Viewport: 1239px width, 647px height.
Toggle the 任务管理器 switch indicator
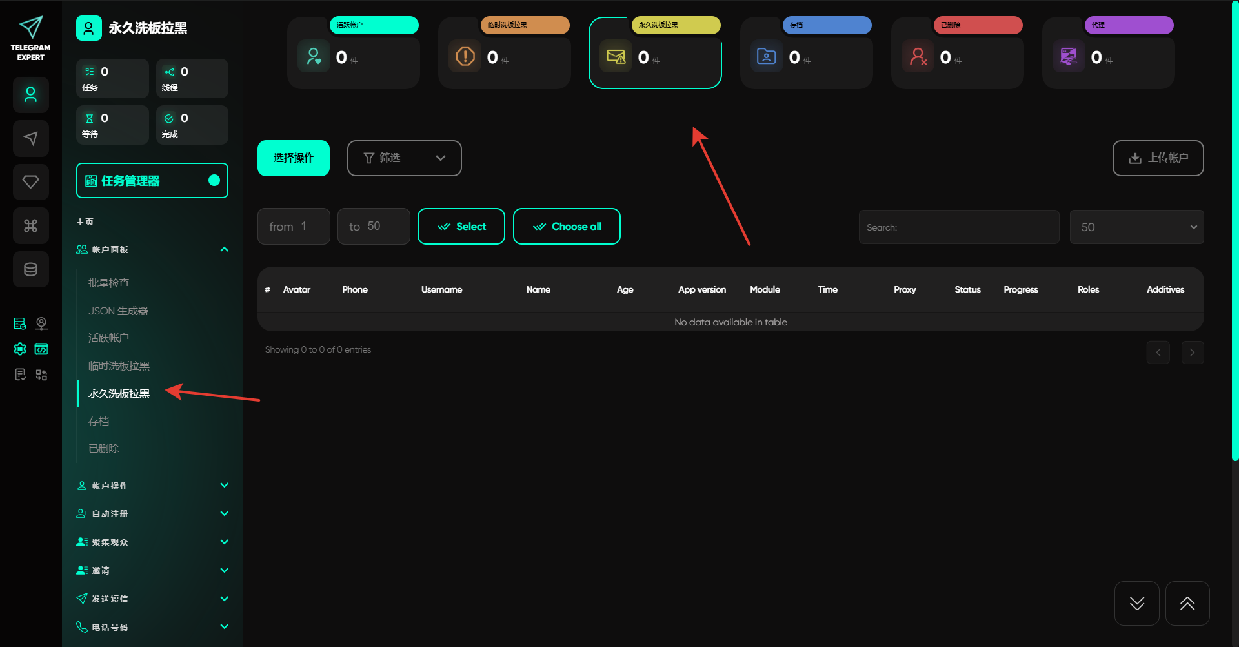tap(214, 181)
